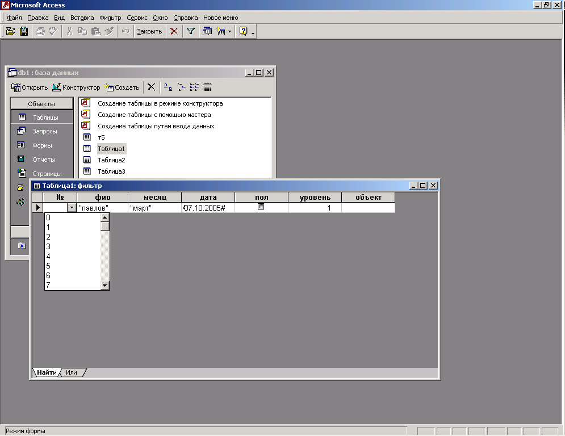
Task: Click the Favorites folder icon in db1
Action: (x=22, y=246)
